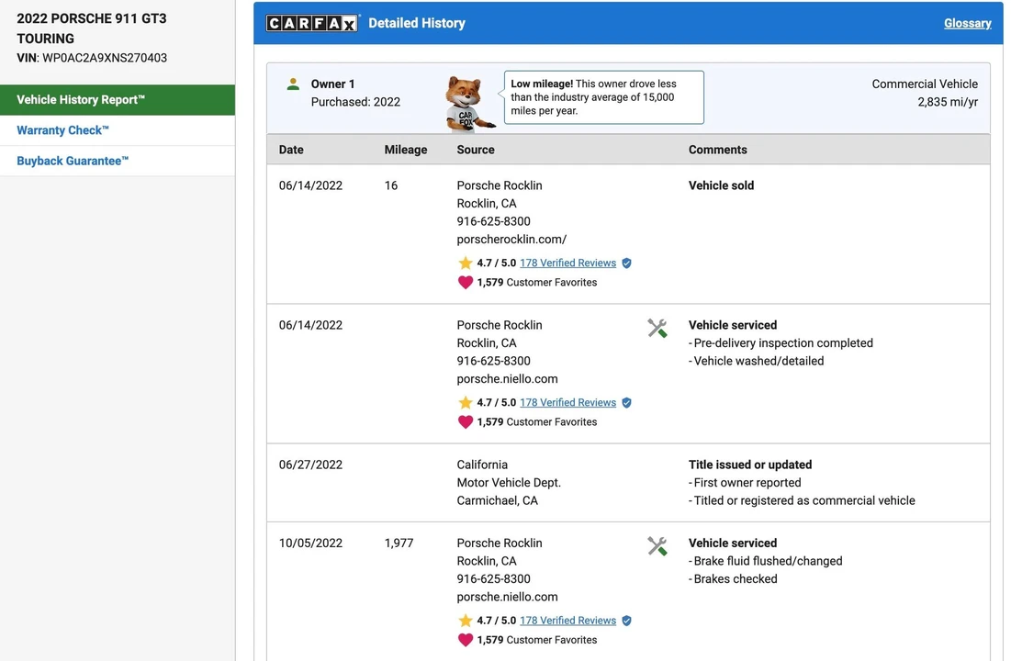This screenshot has width=1011, height=661.
Task: Open 178 Verified Reviews in pre-delivery inspection row
Action: coord(567,402)
